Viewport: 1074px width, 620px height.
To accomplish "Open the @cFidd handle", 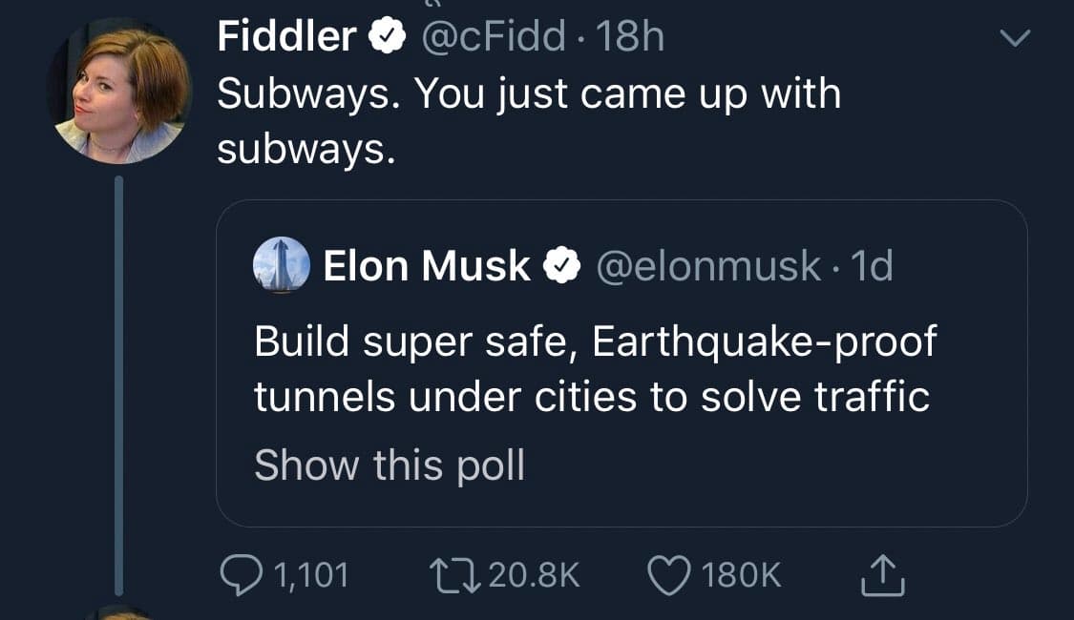I will tap(494, 36).
